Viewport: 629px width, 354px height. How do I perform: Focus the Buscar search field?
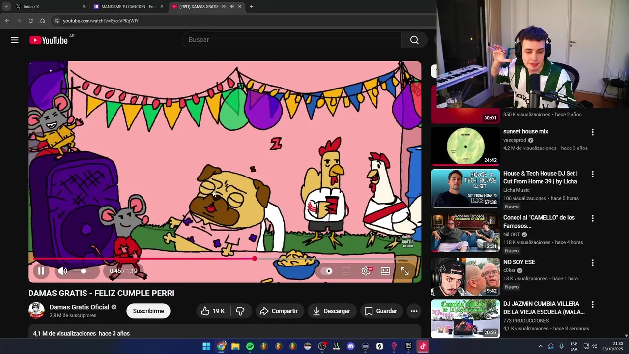coord(291,40)
